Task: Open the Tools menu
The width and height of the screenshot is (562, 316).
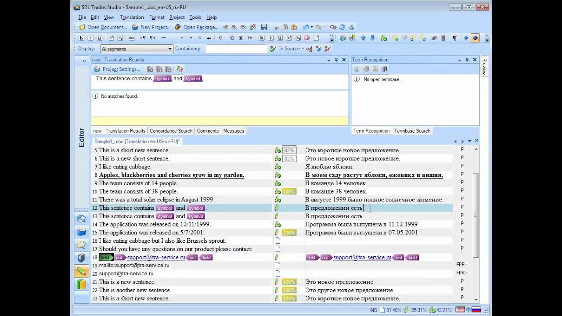Action: [x=195, y=17]
